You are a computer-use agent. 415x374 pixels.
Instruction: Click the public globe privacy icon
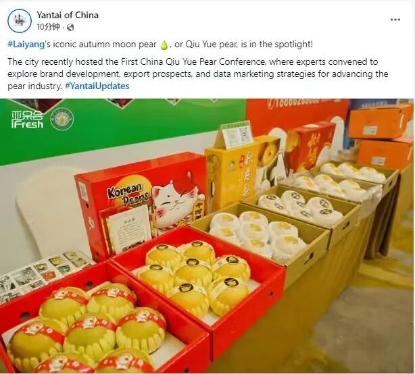(x=70, y=27)
